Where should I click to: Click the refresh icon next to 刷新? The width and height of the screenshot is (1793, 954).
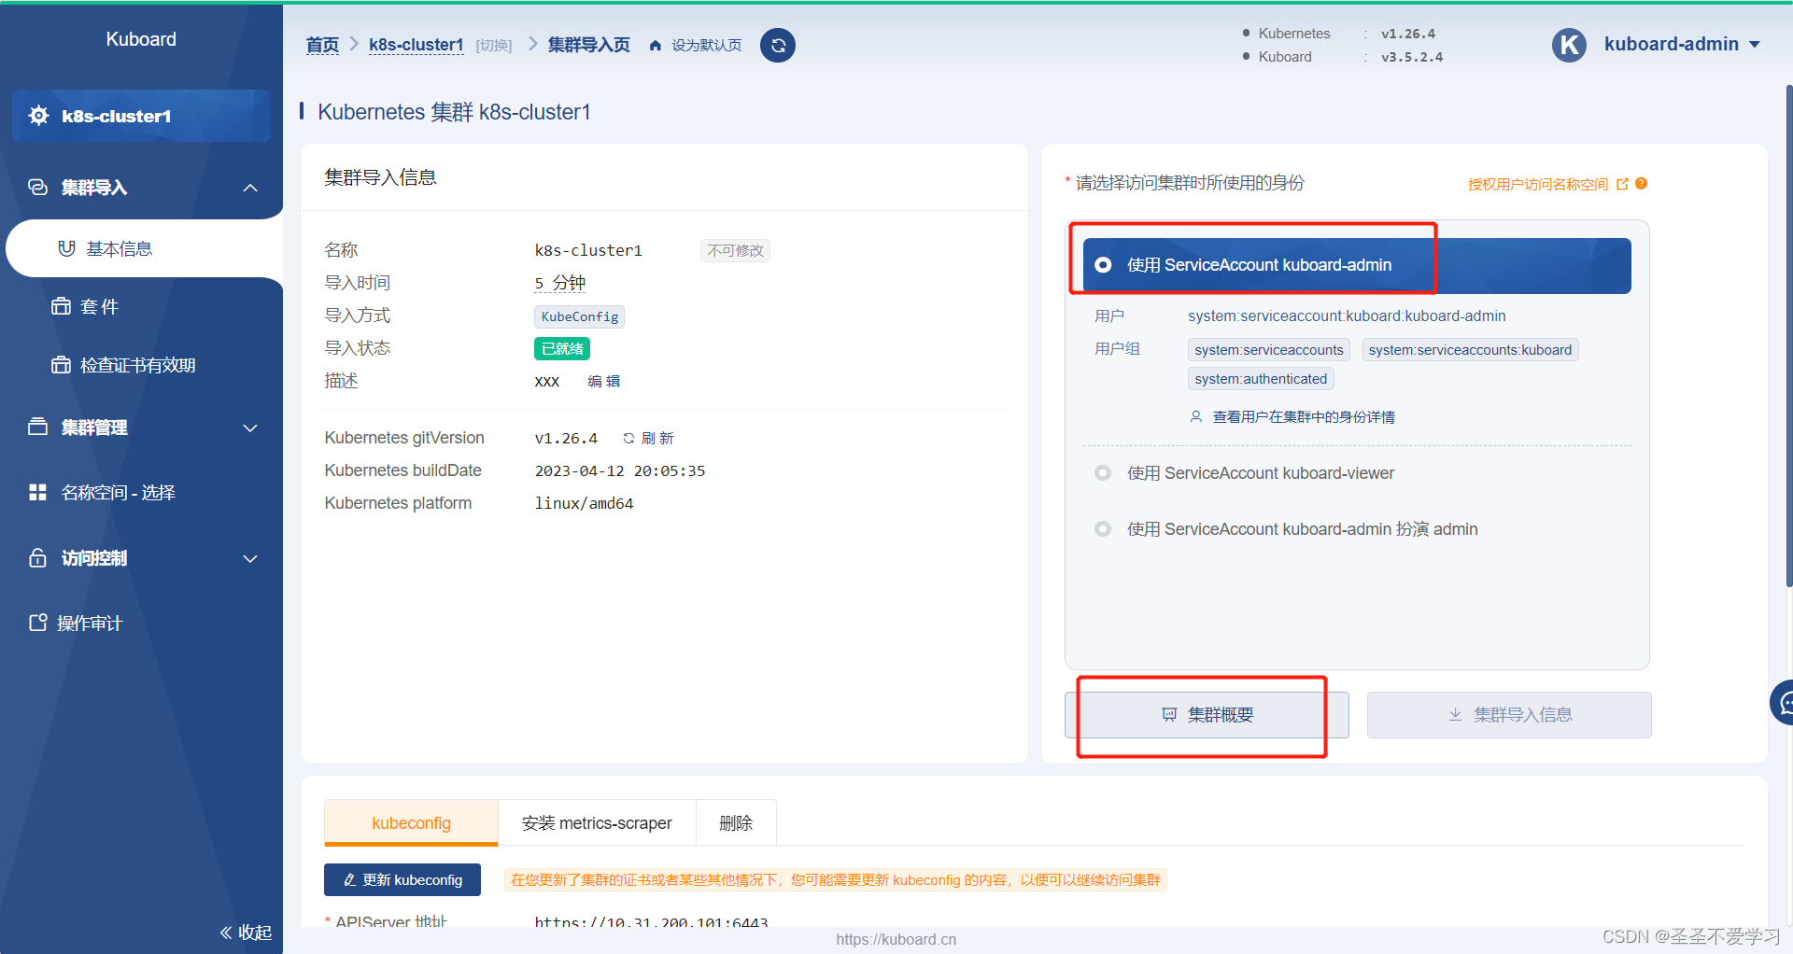[628, 438]
